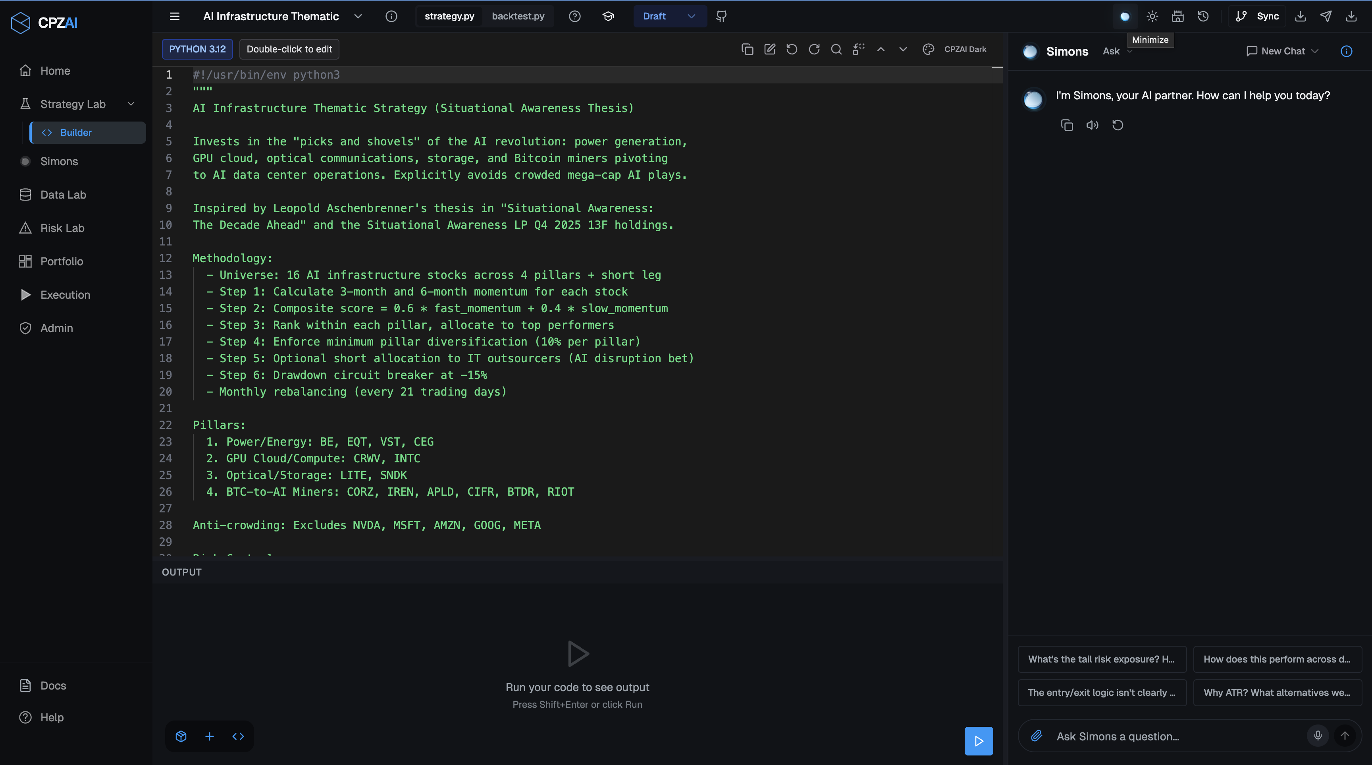Undo changes with the revert icon
This screenshot has width=1372, height=765.
[792, 49]
